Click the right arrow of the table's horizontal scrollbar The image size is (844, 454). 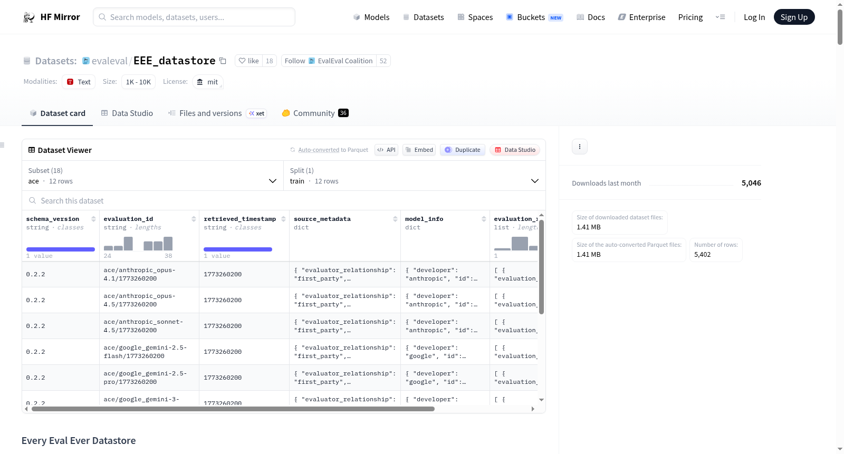[533, 409]
